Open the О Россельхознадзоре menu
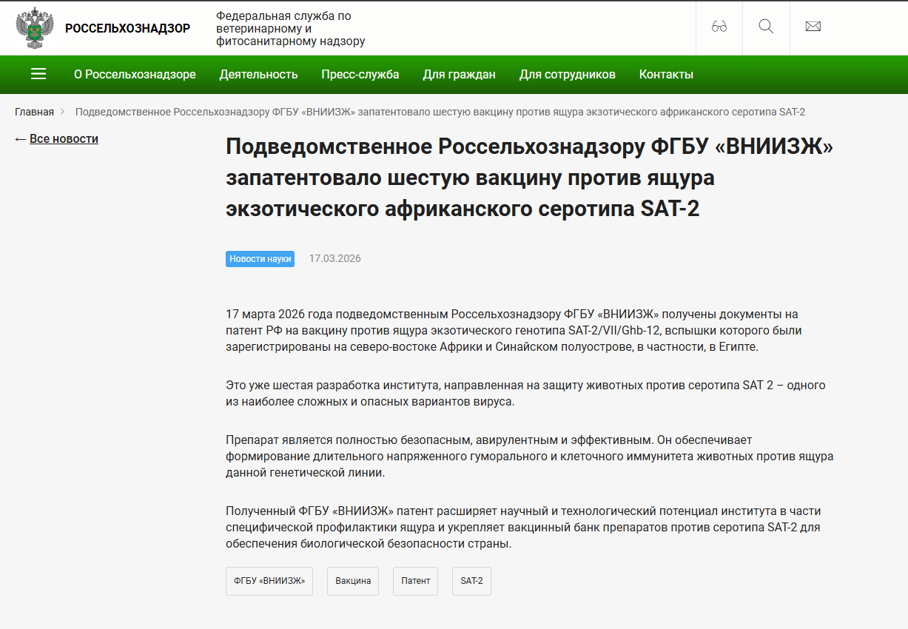908x629 pixels. tap(135, 75)
